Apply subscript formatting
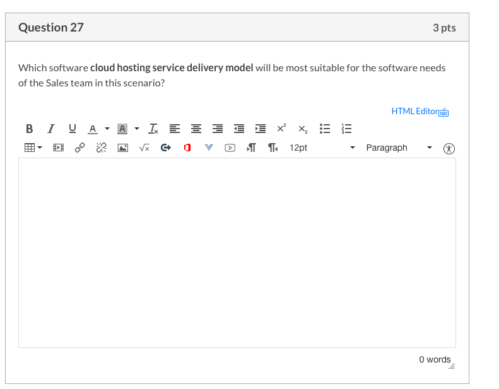The width and height of the screenshot is (499, 389). coord(303,129)
